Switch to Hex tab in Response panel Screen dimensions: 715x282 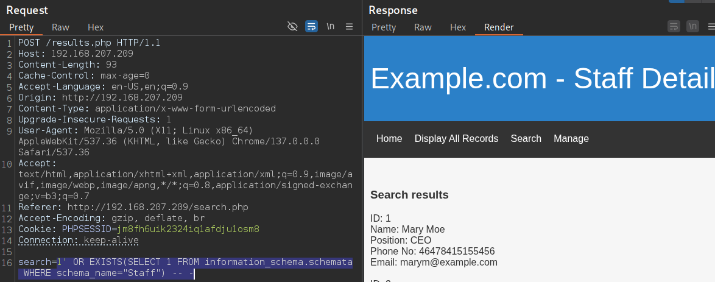(458, 27)
